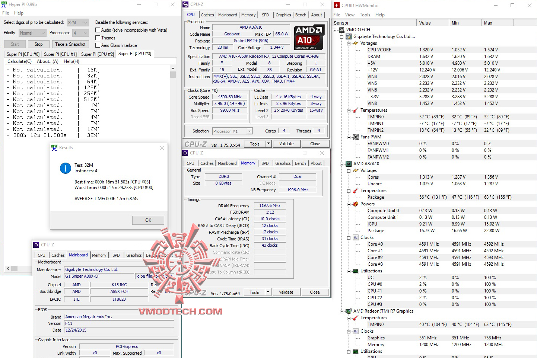Collapse the Powers tree node

pos(349,204)
